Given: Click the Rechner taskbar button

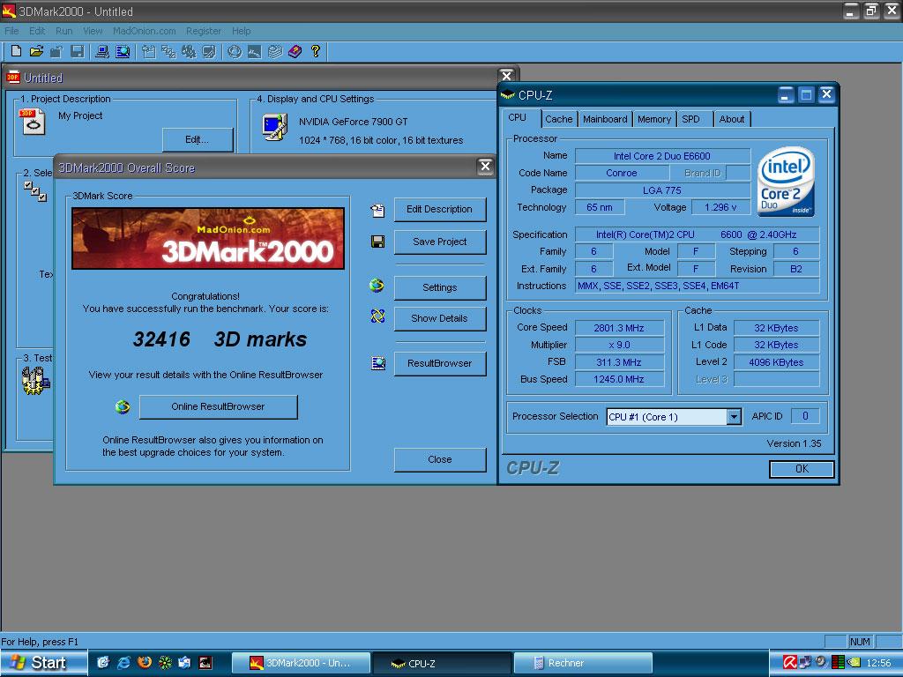Looking at the screenshot, I should click(x=583, y=663).
